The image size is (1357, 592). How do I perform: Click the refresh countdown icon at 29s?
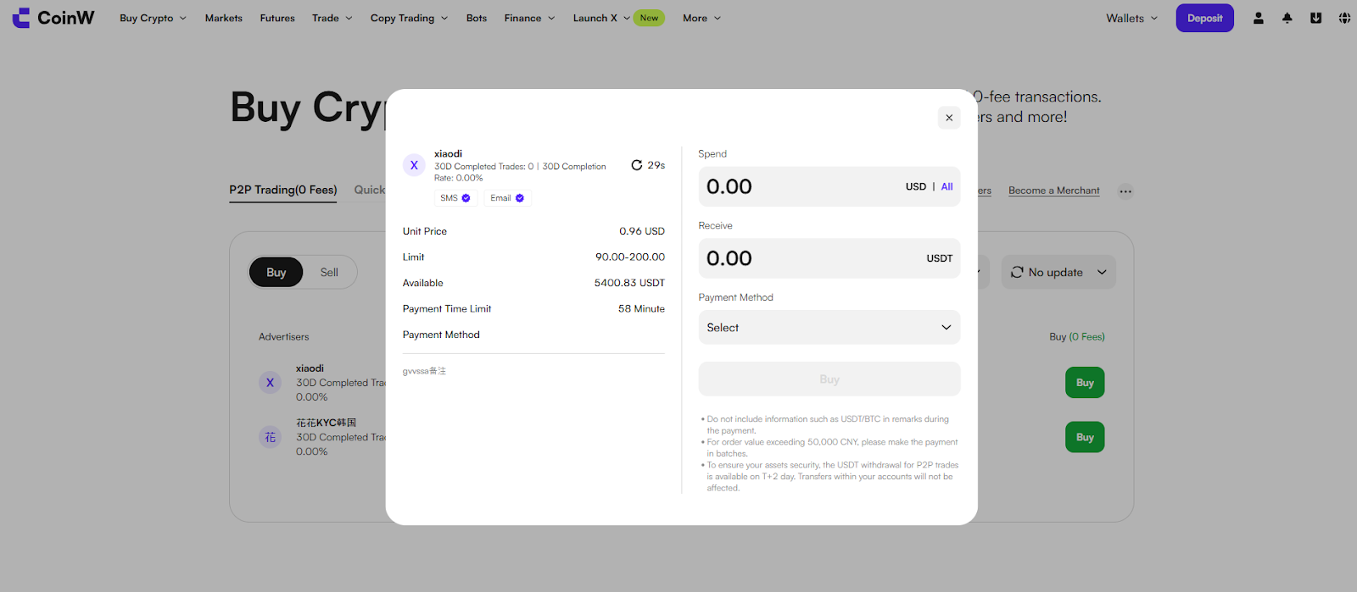pyautogui.click(x=637, y=165)
